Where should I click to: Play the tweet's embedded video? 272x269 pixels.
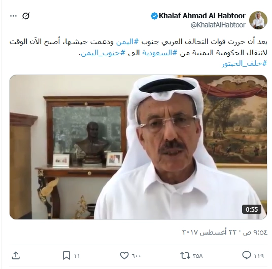tap(138, 147)
